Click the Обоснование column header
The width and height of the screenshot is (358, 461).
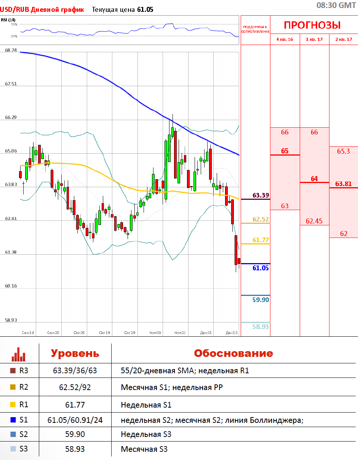[x=233, y=353]
